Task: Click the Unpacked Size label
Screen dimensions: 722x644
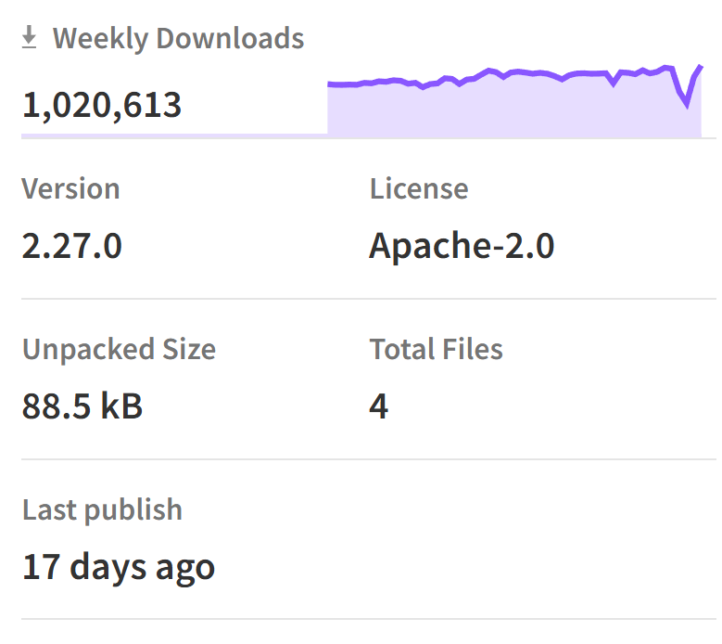Action: 119,349
